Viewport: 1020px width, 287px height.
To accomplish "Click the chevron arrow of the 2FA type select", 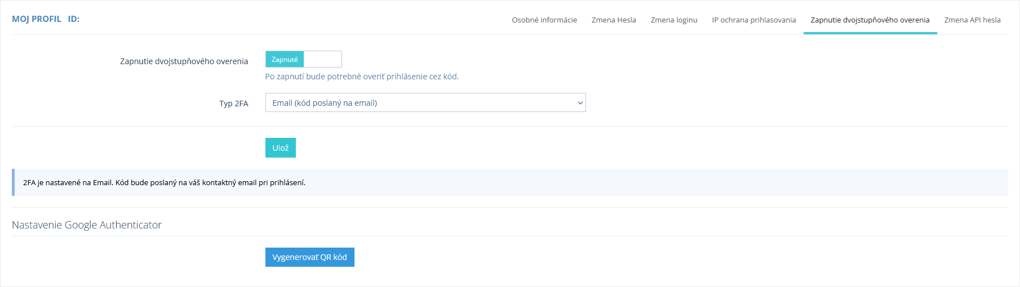I will pos(580,103).
